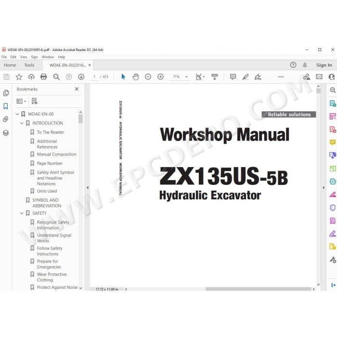Add a comment with speech bubble icon
This screenshot has height=337, width=337.
233,77
